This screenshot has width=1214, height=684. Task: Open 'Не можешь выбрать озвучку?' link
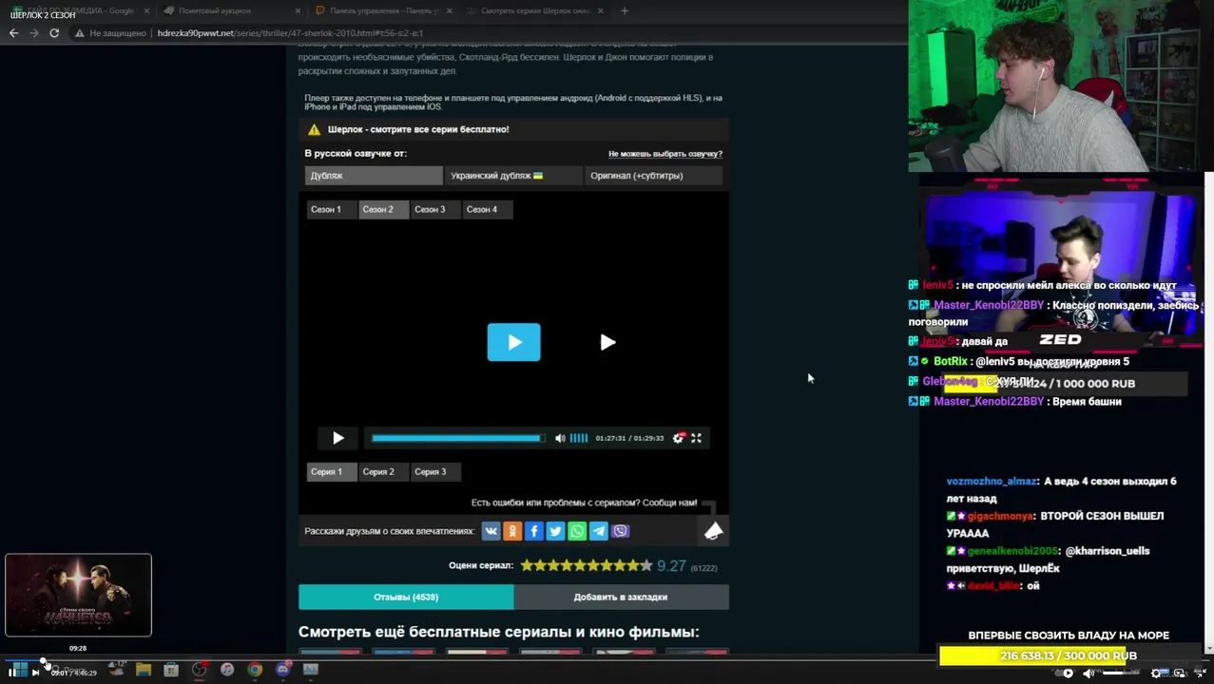[x=665, y=154]
